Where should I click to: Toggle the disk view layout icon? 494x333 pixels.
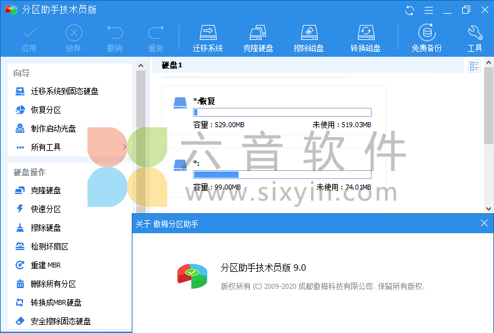tap(474, 66)
